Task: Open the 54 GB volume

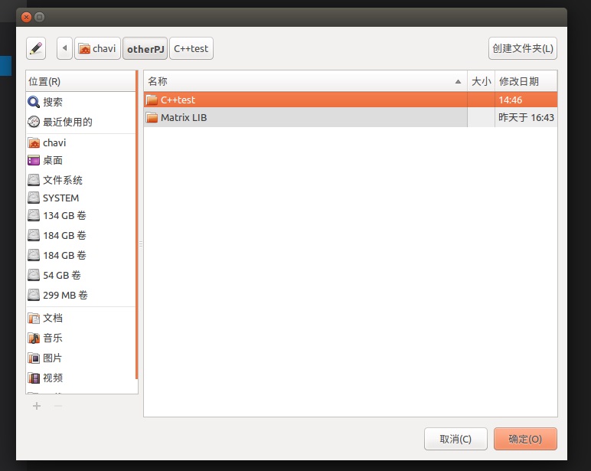Action: pyautogui.click(x=61, y=275)
